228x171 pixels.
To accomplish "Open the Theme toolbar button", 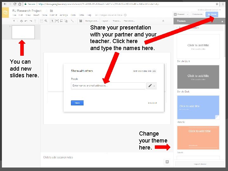I will [x=117, y=21].
